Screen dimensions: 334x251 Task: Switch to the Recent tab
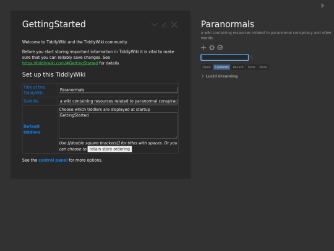coord(238,67)
